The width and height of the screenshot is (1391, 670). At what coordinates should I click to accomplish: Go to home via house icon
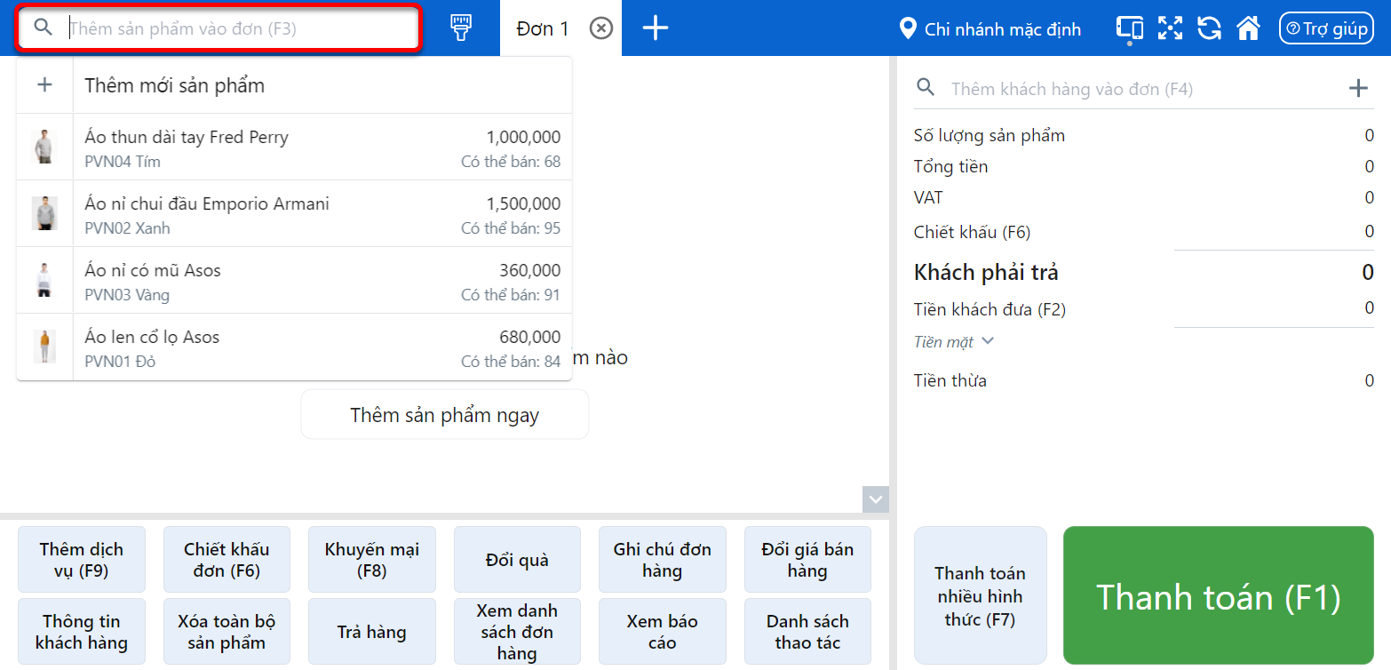pos(1248,28)
